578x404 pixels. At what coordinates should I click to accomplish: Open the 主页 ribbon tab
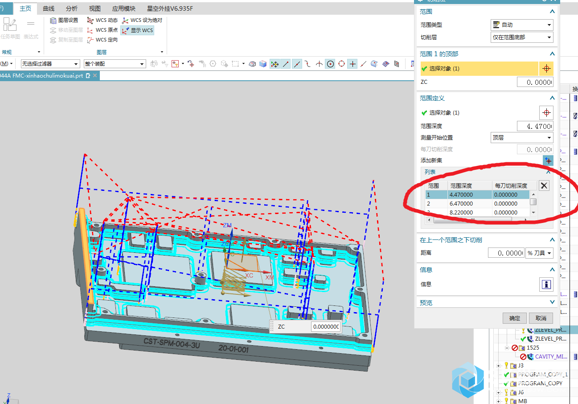(x=25, y=8)
